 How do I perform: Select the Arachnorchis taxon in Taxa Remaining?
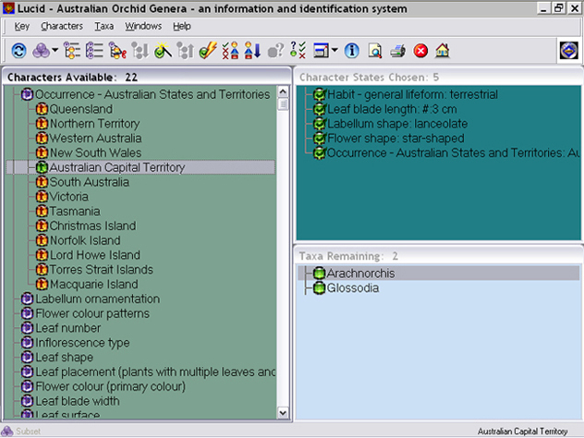point(360,274)
